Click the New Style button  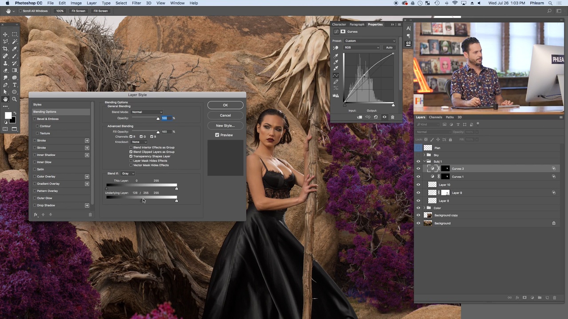click(225, 125)
